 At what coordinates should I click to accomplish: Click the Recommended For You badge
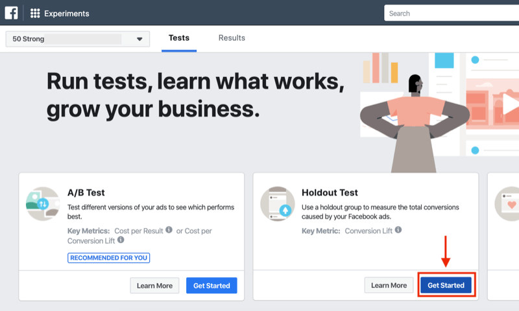coord(109,258)
